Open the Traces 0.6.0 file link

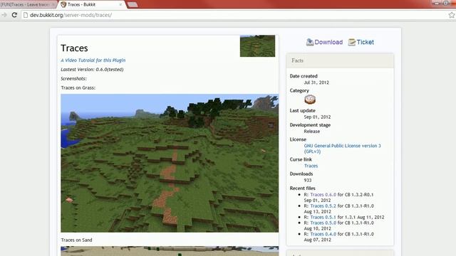pos(323,195)
